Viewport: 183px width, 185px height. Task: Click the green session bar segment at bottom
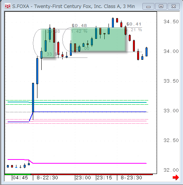[18, 174]
